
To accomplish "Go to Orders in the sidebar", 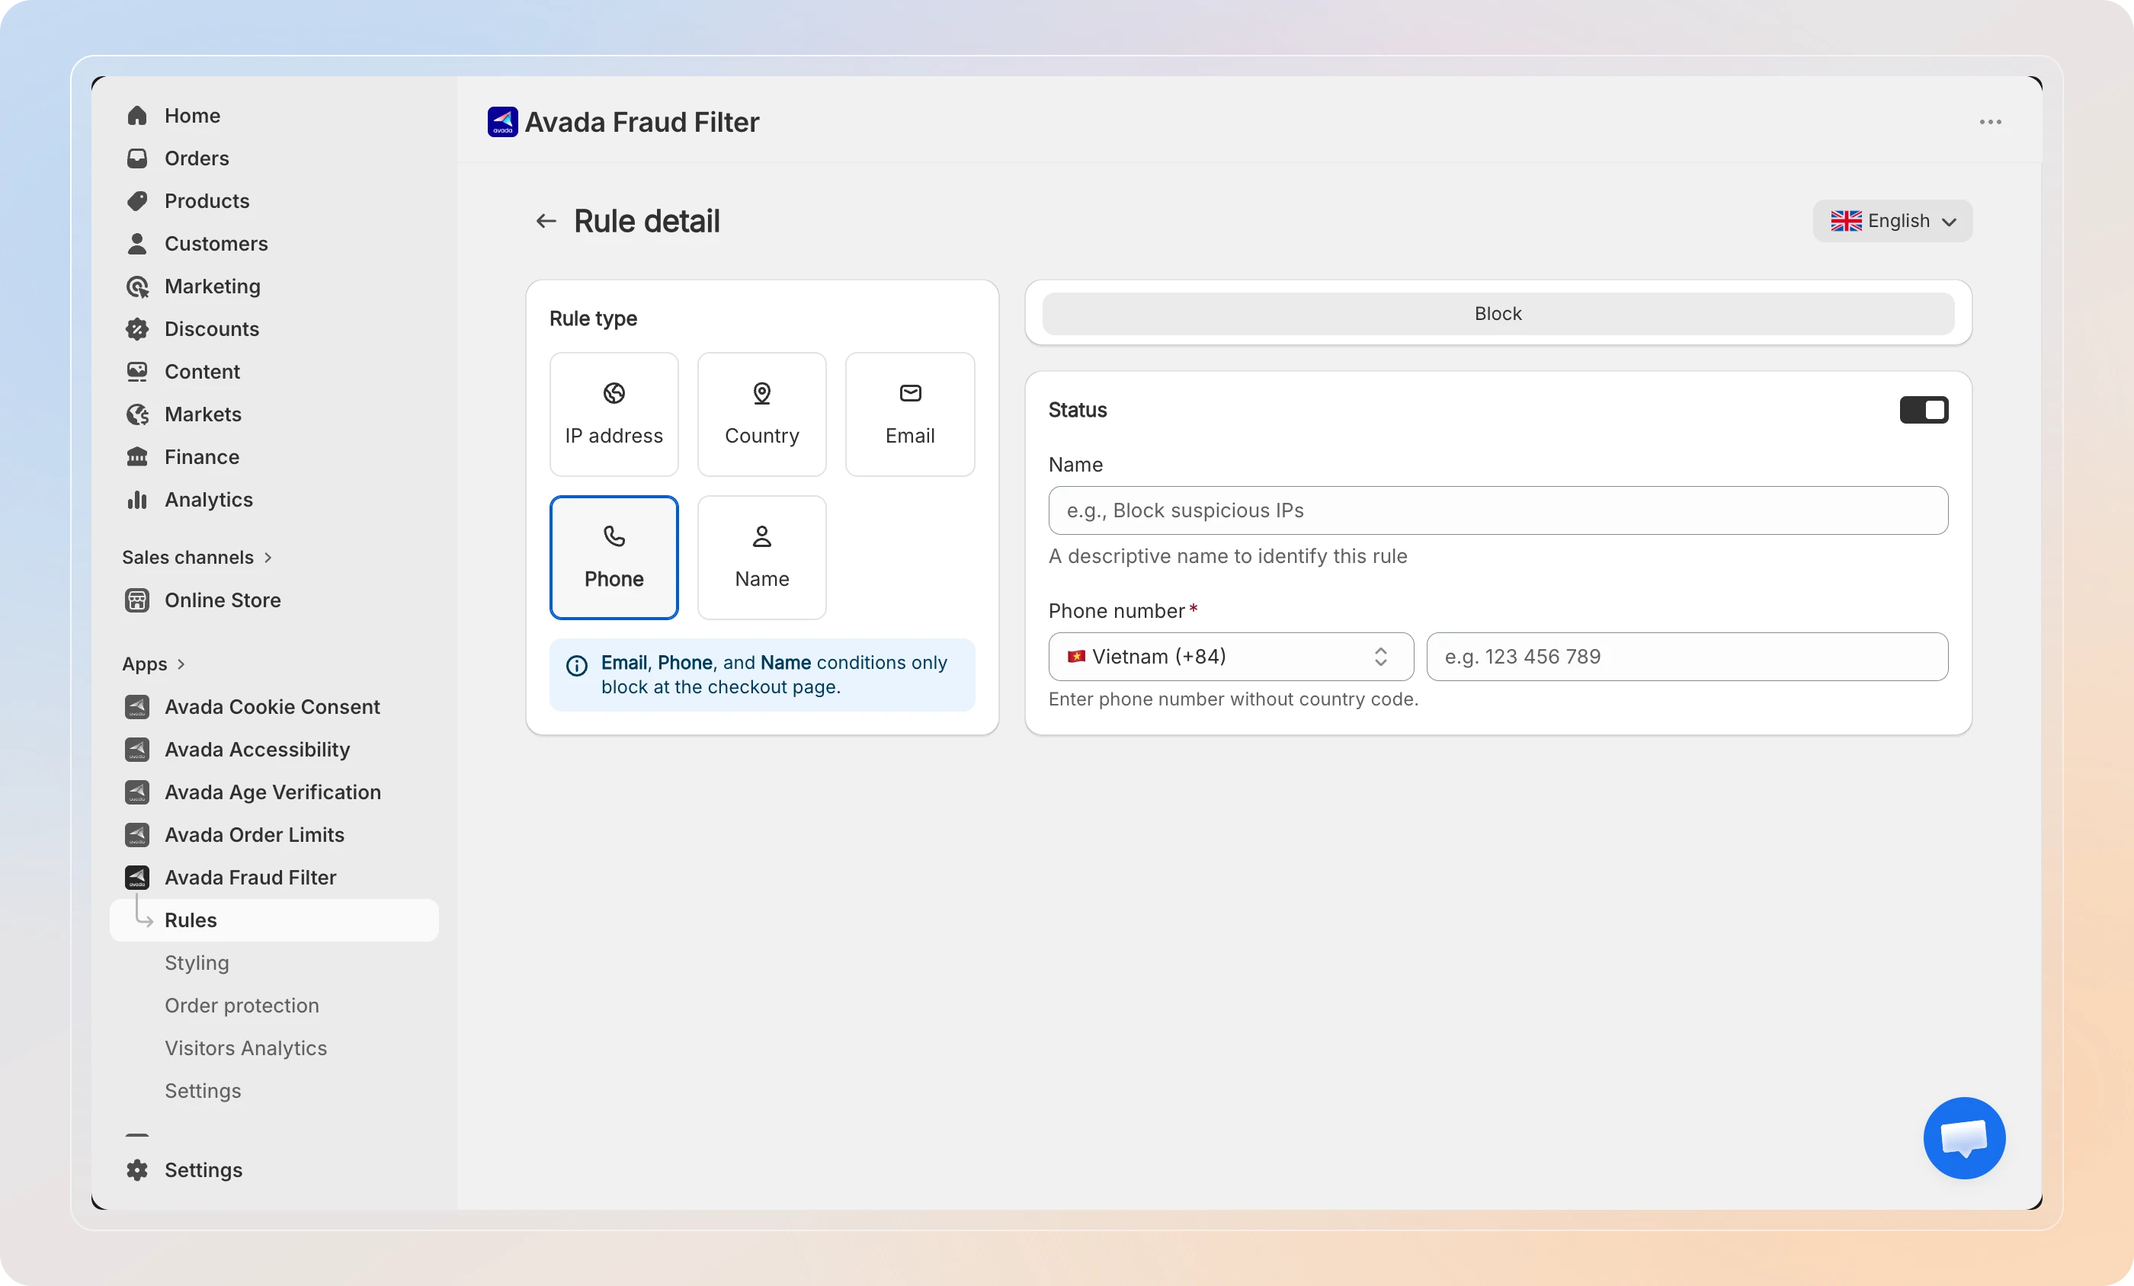I will 197,158.
